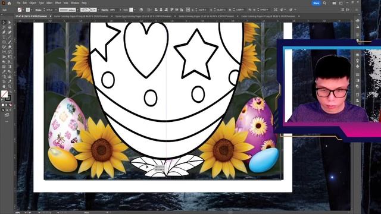Image resolution: width=381 pixels, height=214 pixels.
Task: Click Horizontal Align Left icon
Action: point(156,10)
